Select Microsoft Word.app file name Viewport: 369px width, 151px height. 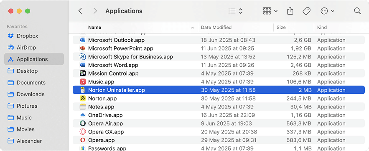(113, 65)
